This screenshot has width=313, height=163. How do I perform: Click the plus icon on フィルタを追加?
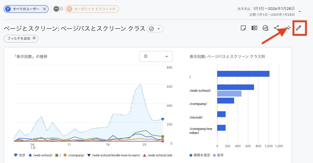click(34, 38)
